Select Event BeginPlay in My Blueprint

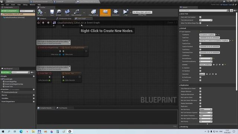(11, 82)
